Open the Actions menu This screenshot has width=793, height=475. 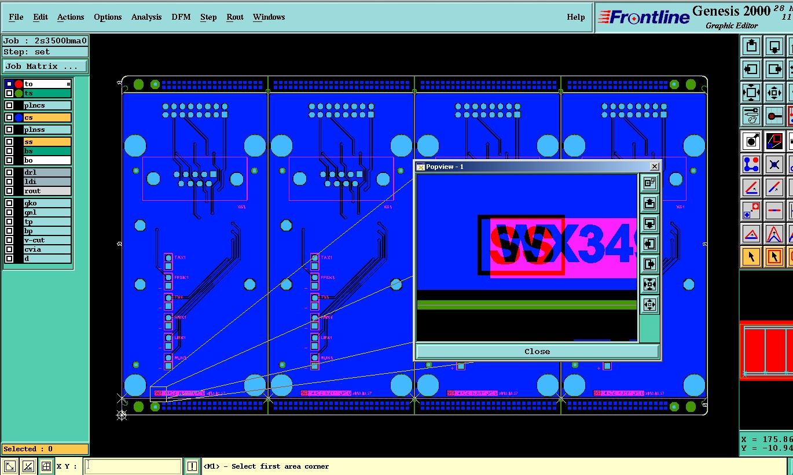pos(71,17)
